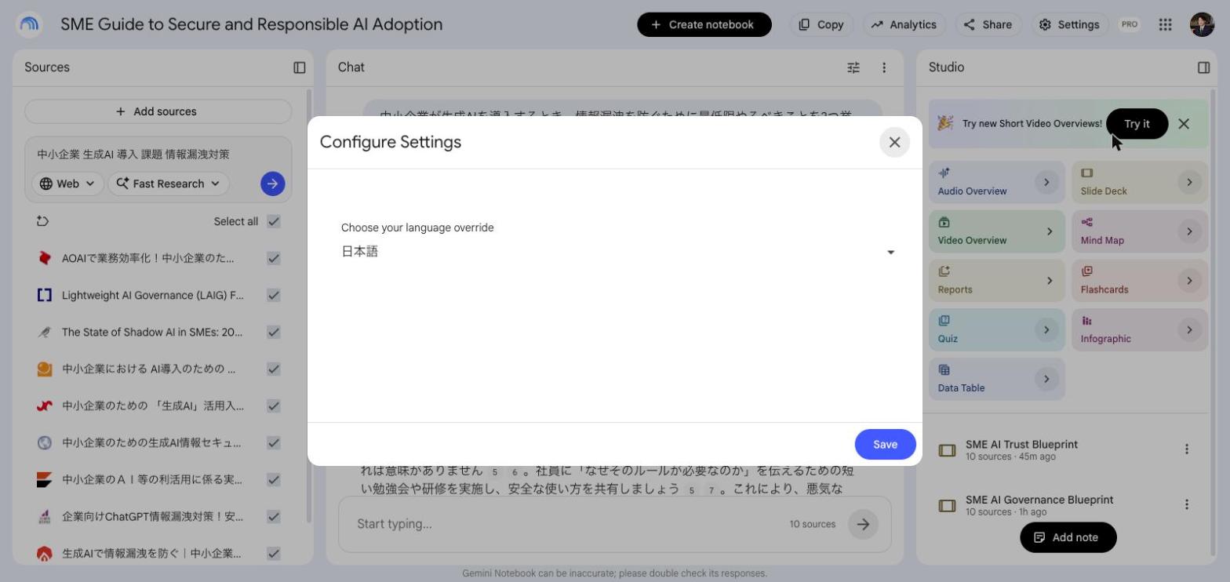1230x582 pixels.
Task: Open the Chat more options menu
Action: [x=884, y=67]
